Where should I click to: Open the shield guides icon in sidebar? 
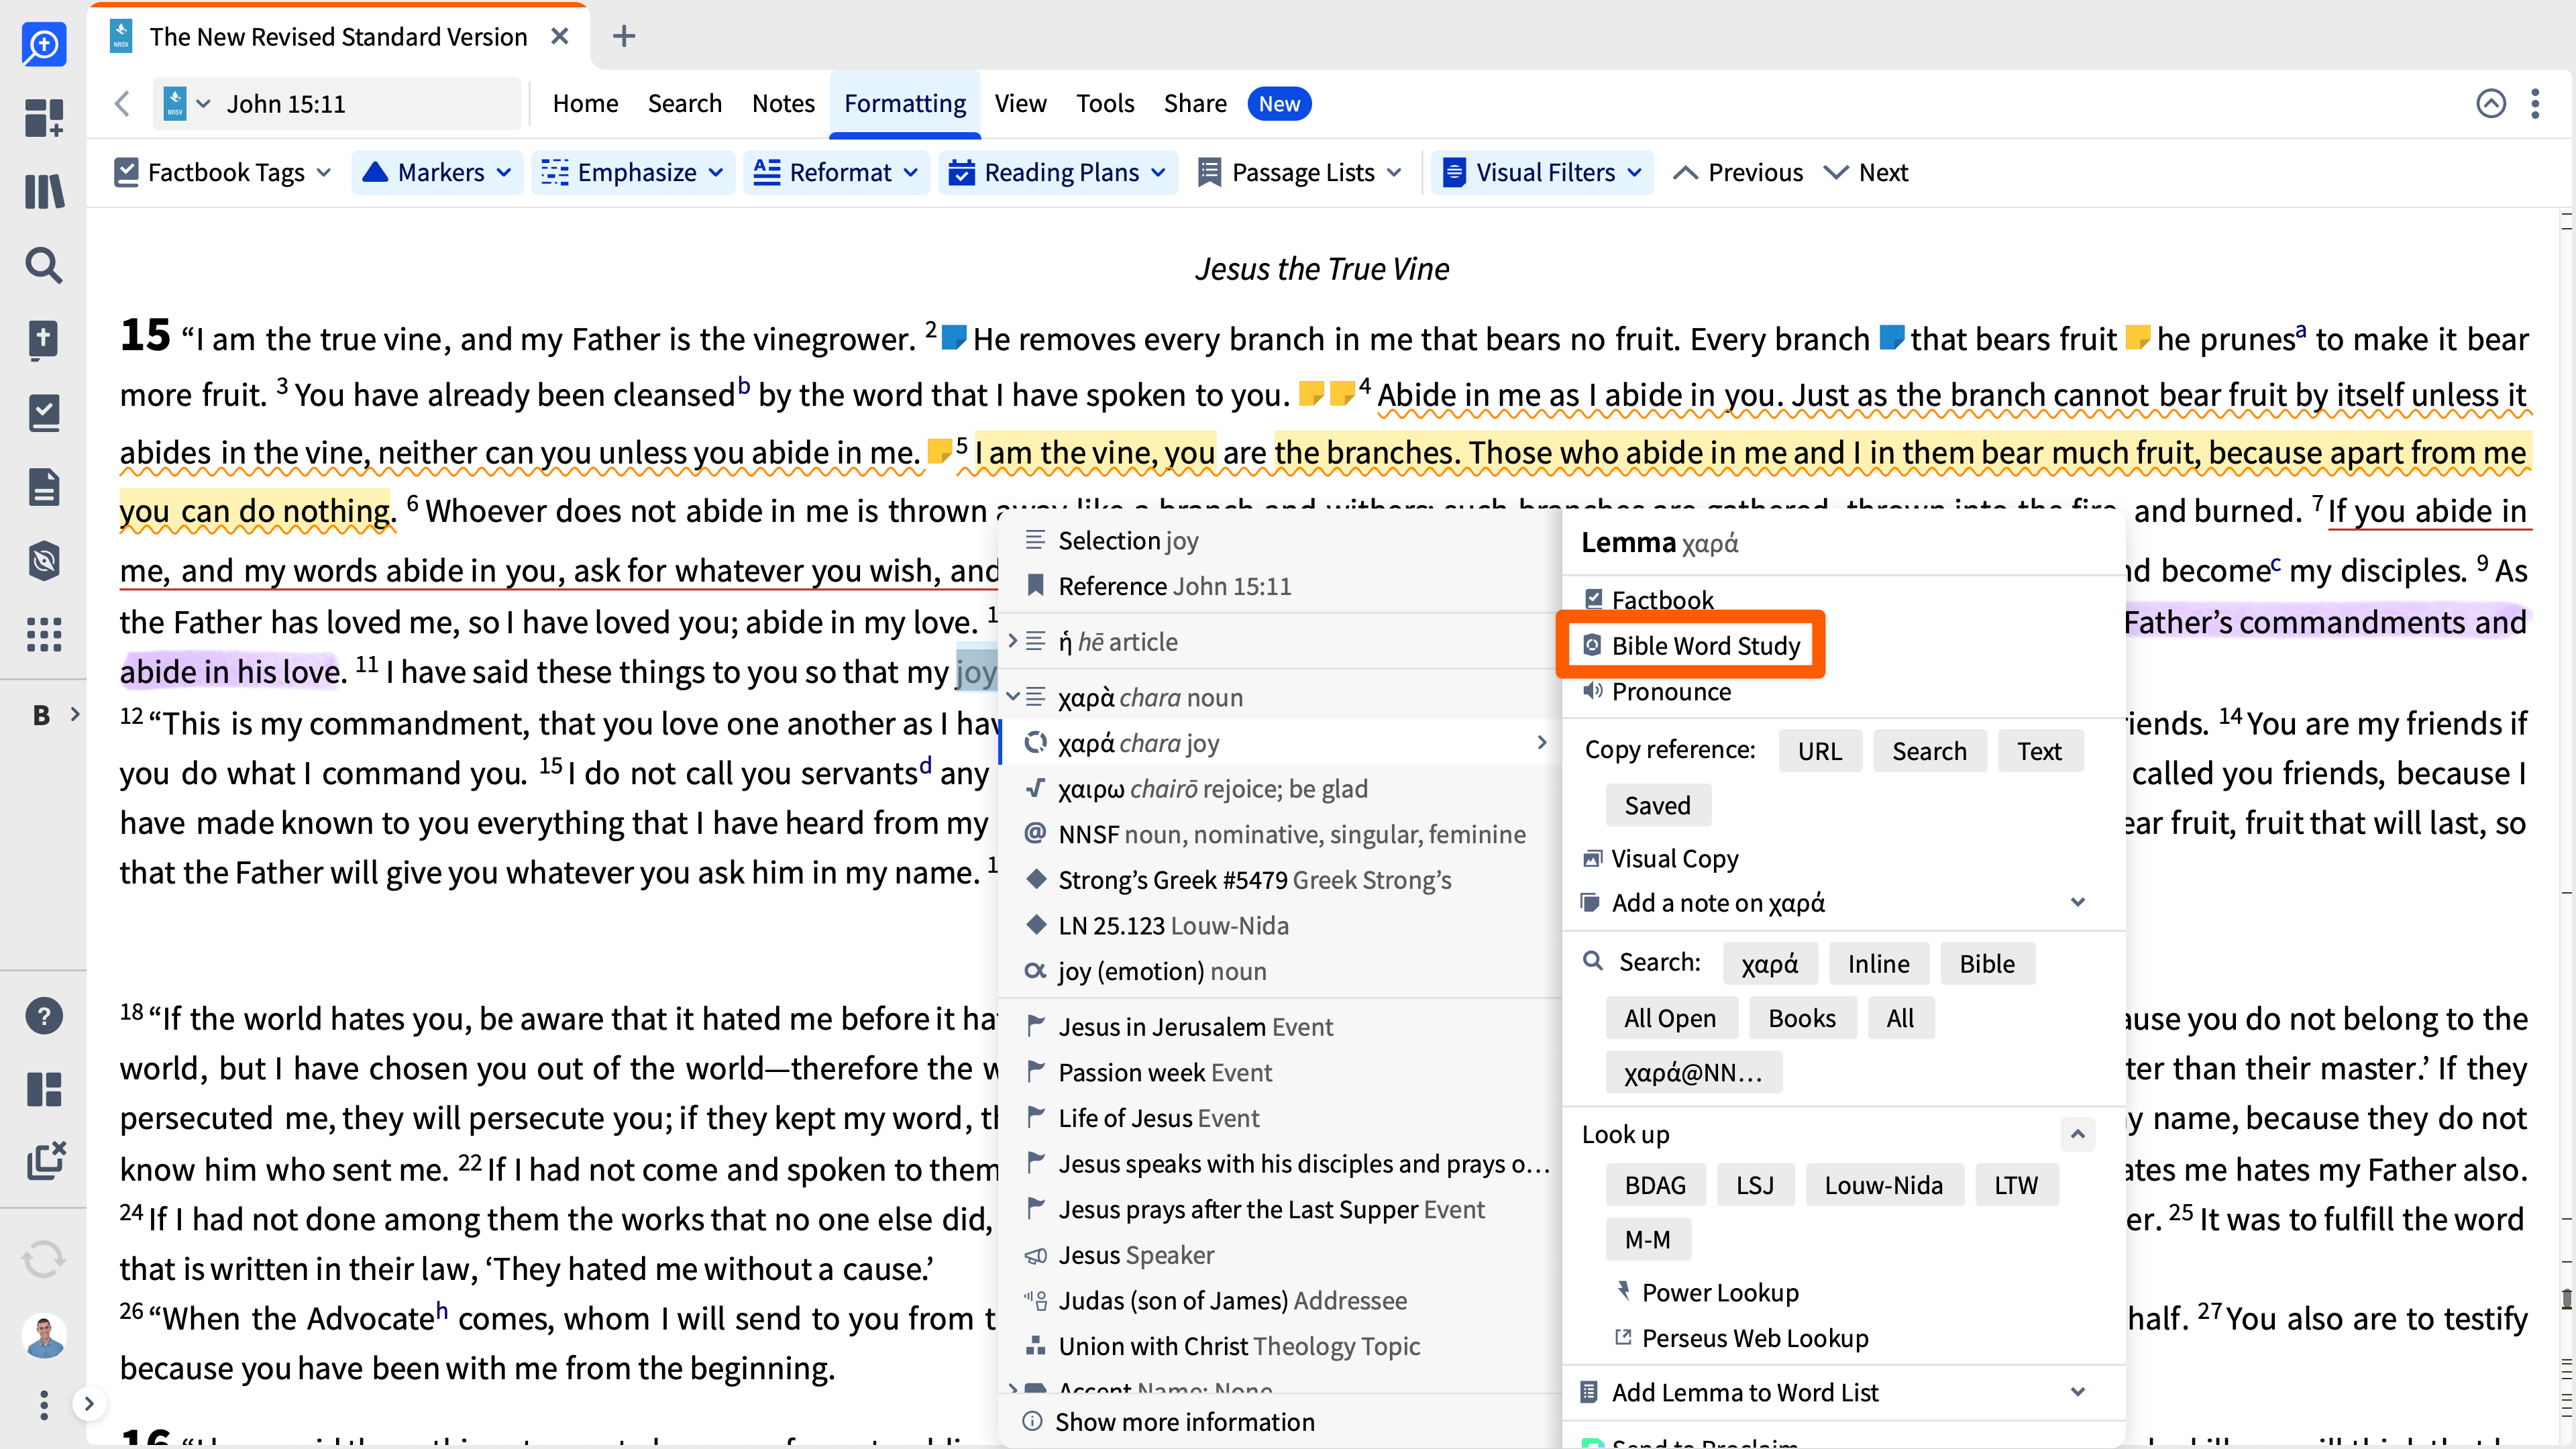(44, 561)
